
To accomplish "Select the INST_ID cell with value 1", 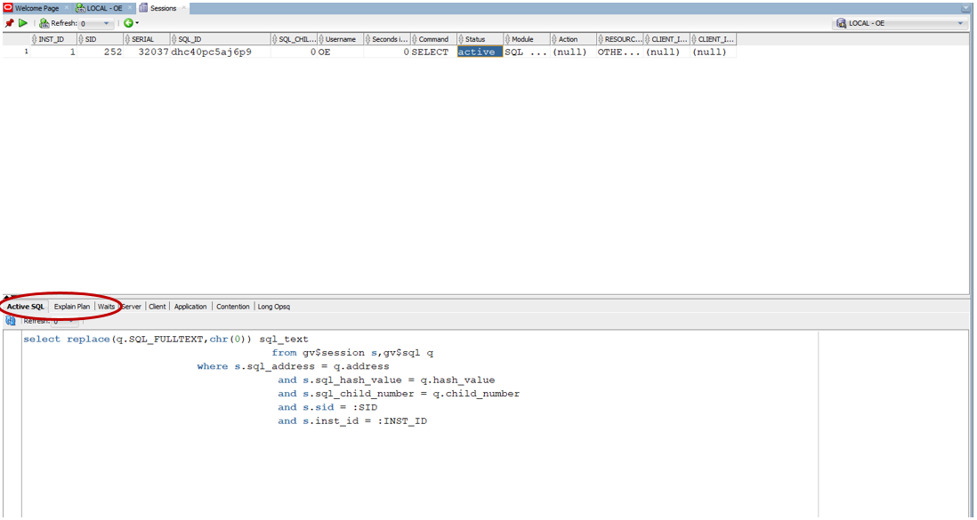I will [53, 52].
